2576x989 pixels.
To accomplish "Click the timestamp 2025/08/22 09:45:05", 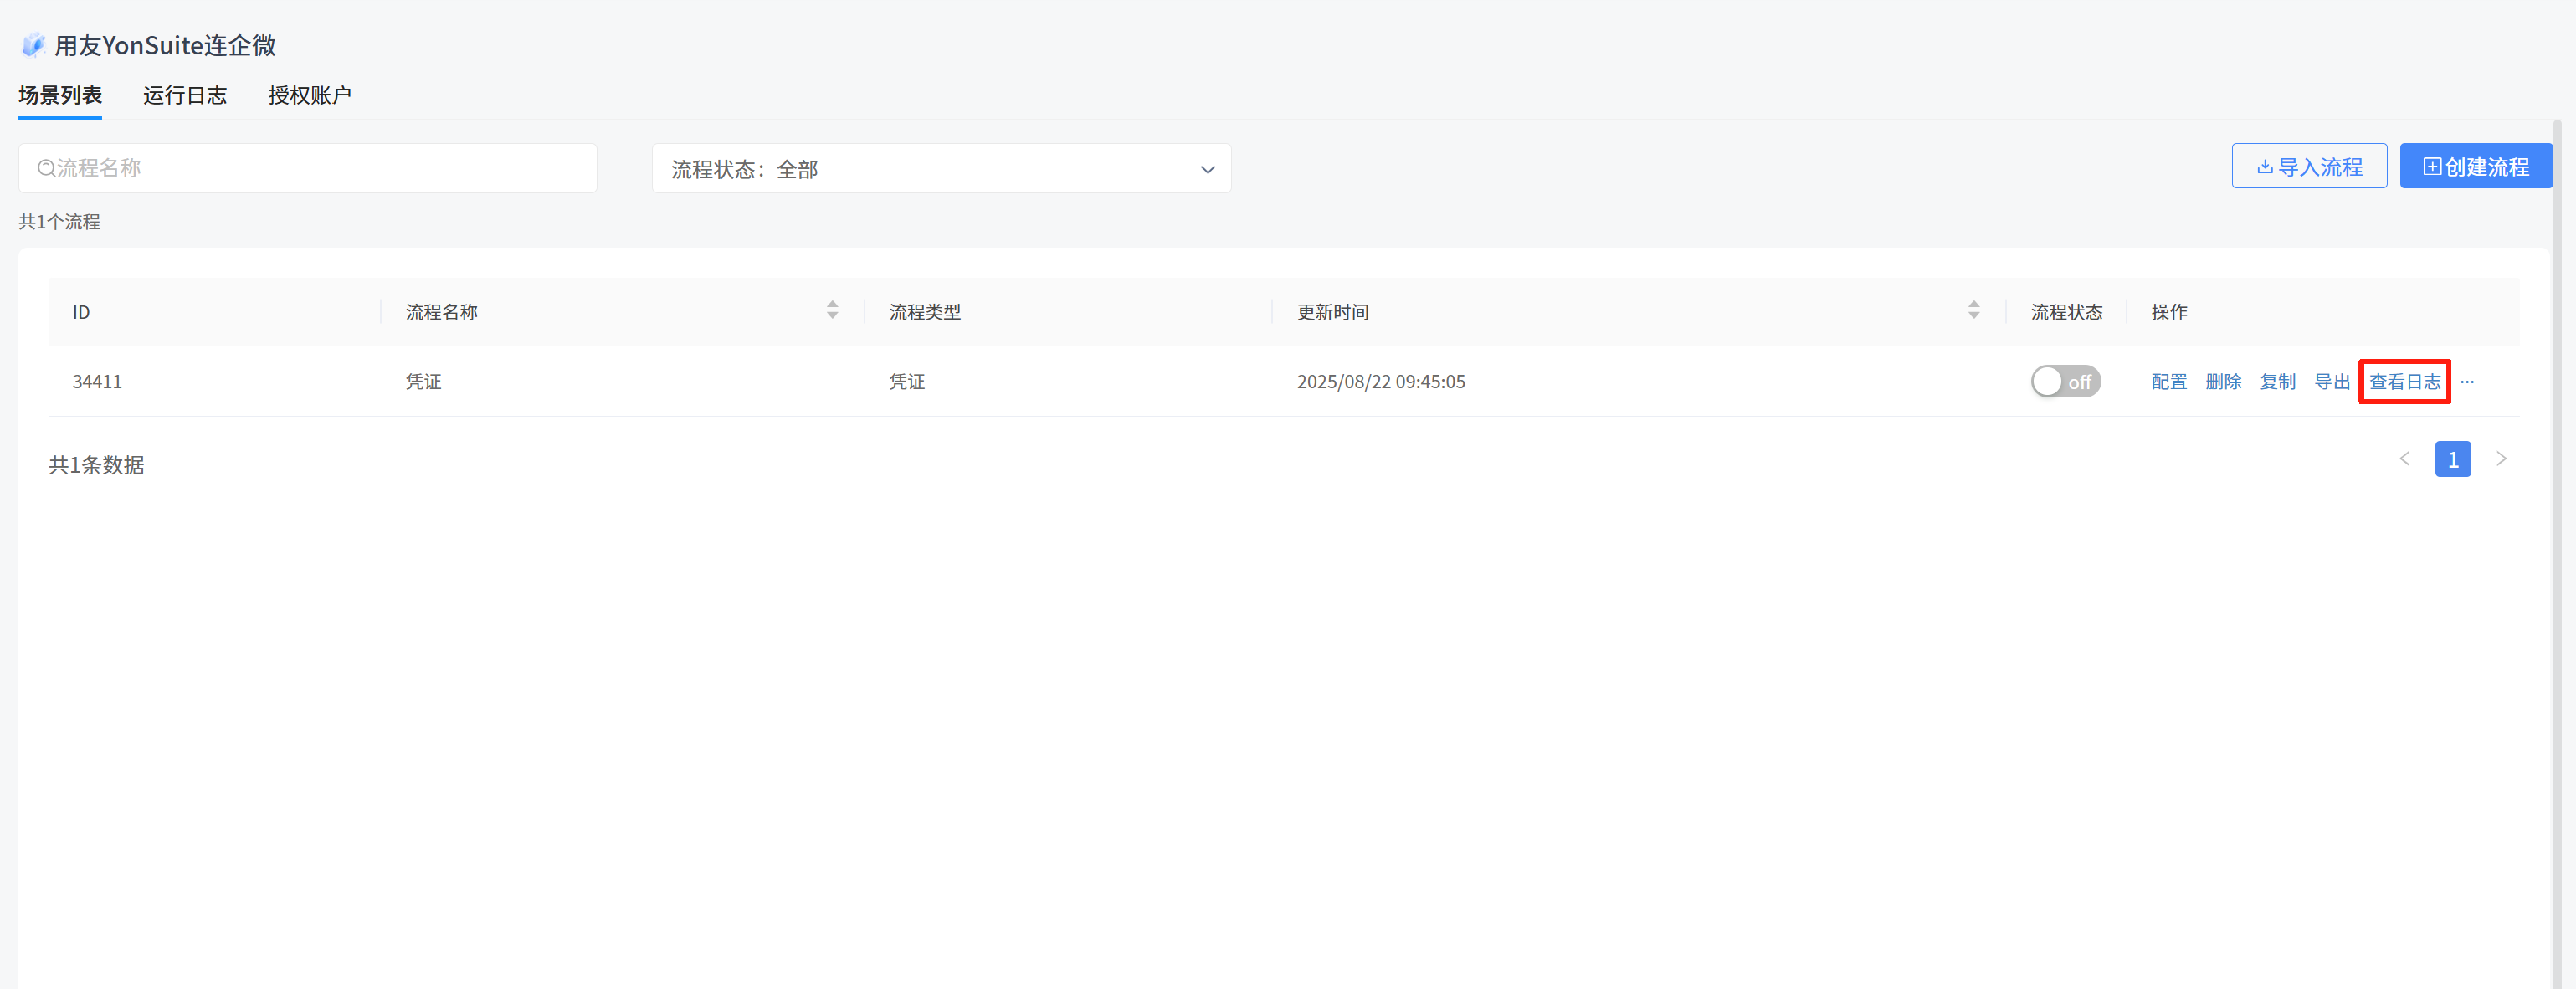I will coord(1380,382).
